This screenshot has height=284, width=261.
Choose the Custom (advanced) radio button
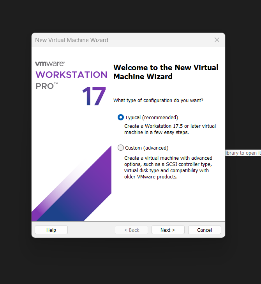click(x=121, y=148)
